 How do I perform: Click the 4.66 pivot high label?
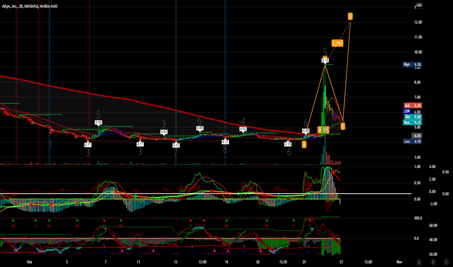coord(200,128)
